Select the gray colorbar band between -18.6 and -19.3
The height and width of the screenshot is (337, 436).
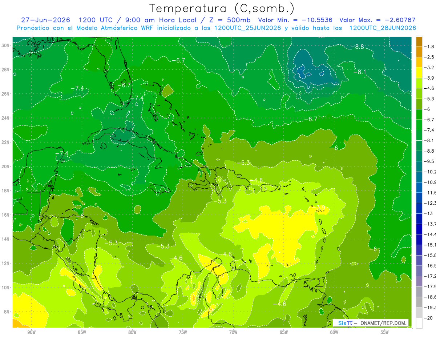point(419,302)
